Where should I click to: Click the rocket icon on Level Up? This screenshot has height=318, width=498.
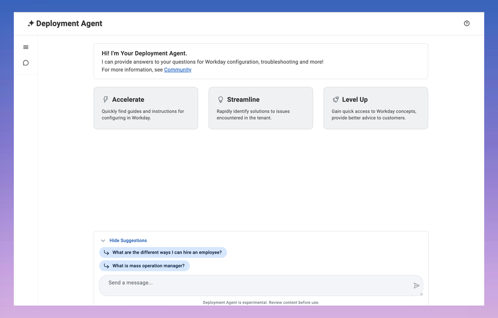click(x=335, y=100)
